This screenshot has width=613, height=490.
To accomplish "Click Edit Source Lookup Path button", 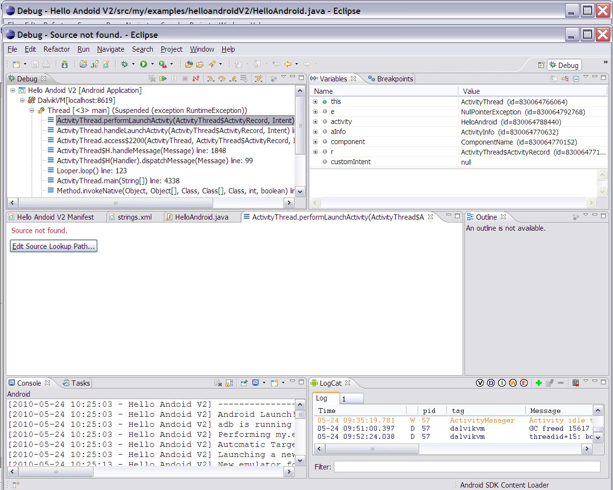I will [x=54, y=246].
